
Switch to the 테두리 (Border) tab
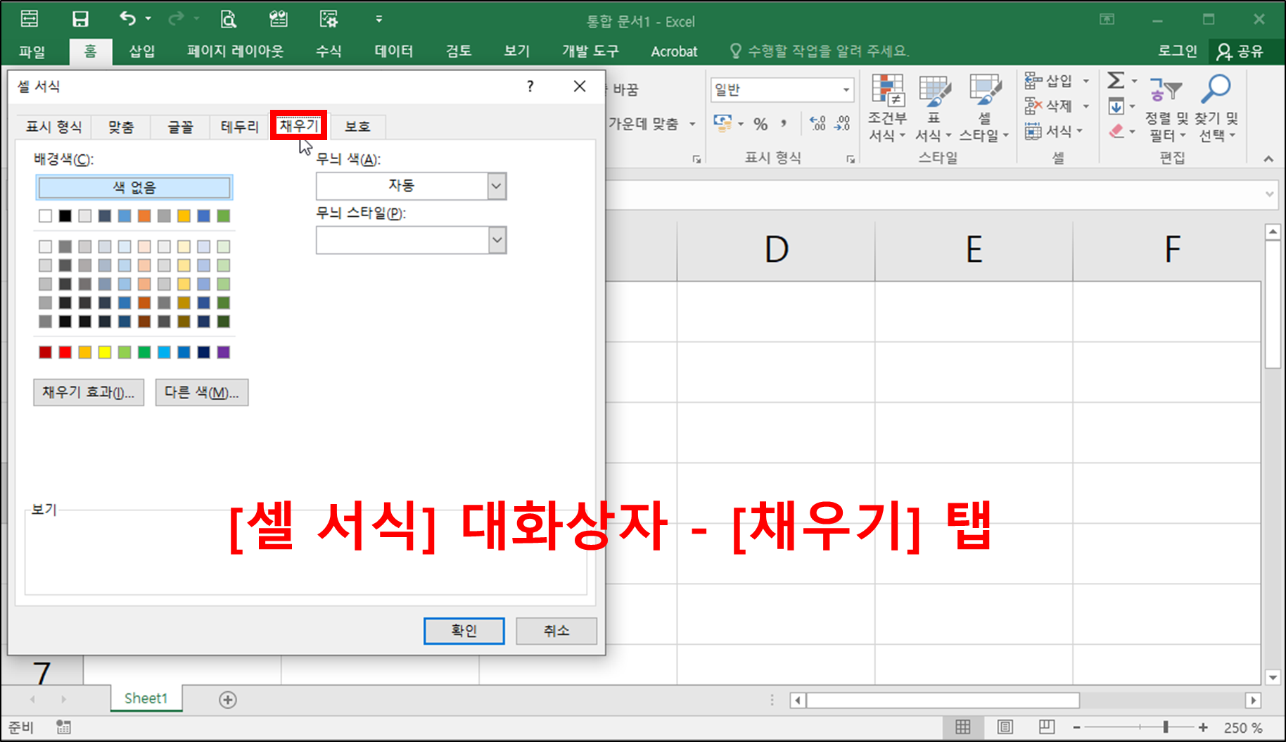point(238,127)
